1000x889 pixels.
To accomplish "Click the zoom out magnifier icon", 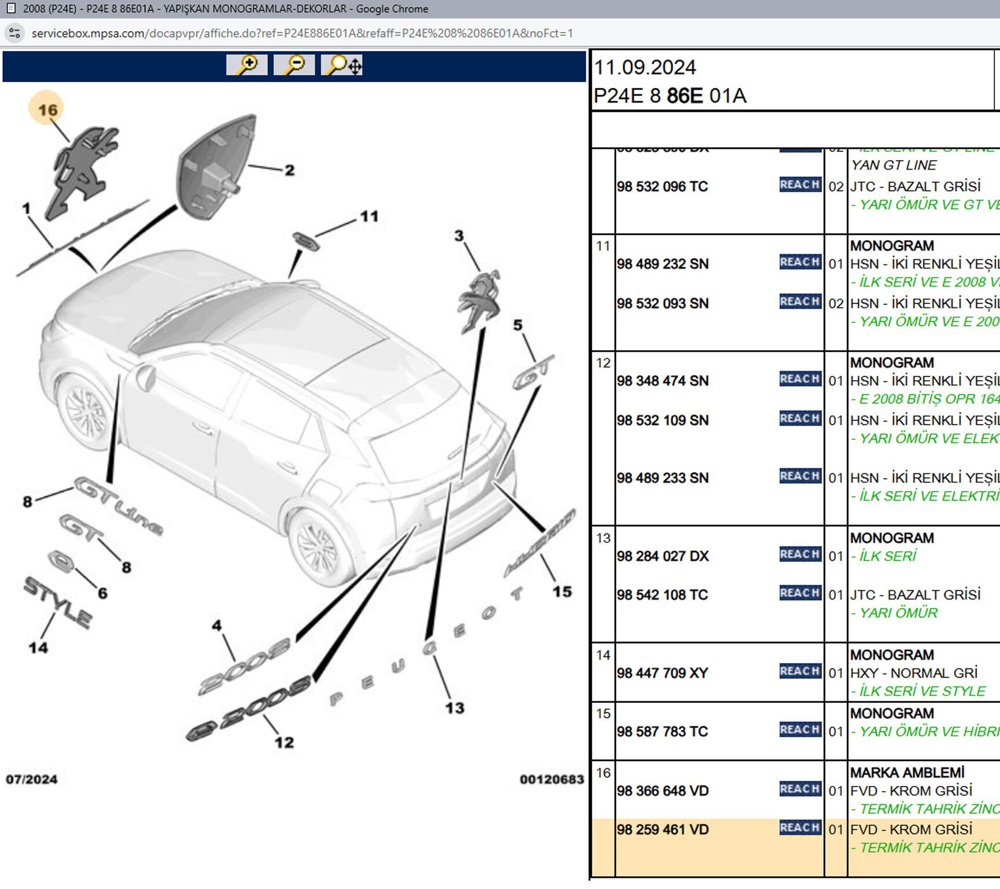I will [294, 65].
